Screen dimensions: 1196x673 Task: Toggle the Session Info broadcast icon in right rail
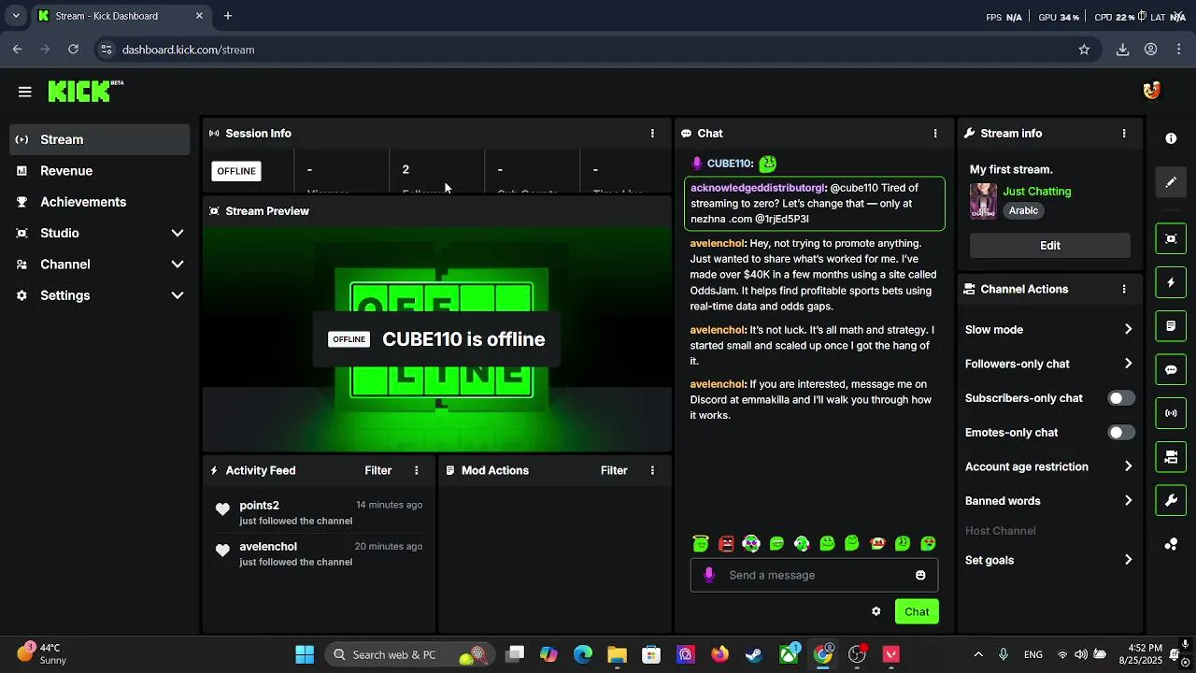tap(1171, 413)
